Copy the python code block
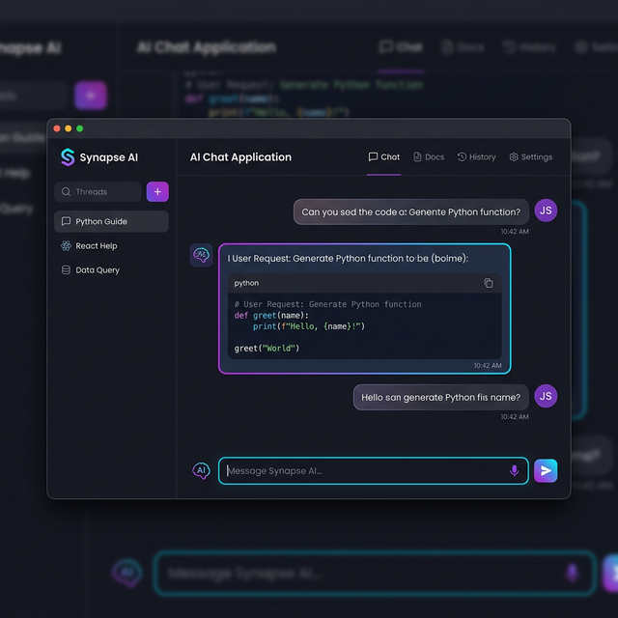 click(489, 283)
